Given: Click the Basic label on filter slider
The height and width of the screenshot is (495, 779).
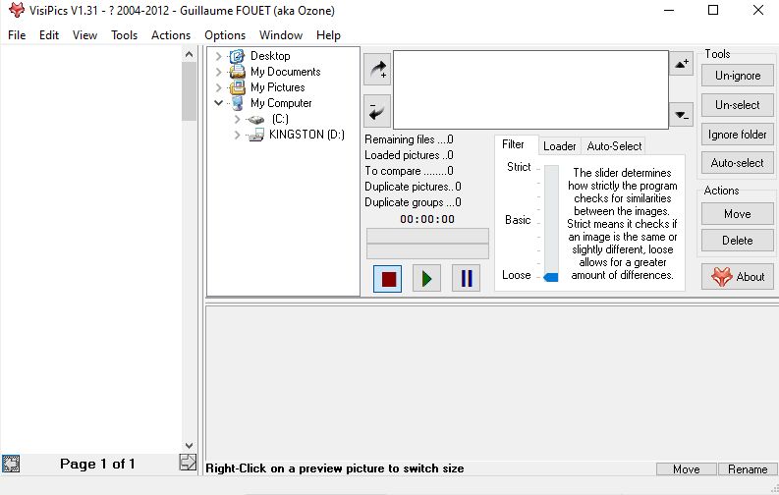Looking at the screenshot, I should 518,220.
